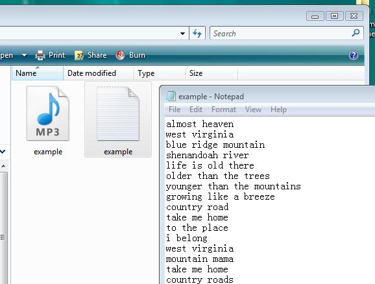The height and width of the screenshot is (284, 375).
Task: Click the scrollbar up arrow in left pane
Action: tap(3, 166)
